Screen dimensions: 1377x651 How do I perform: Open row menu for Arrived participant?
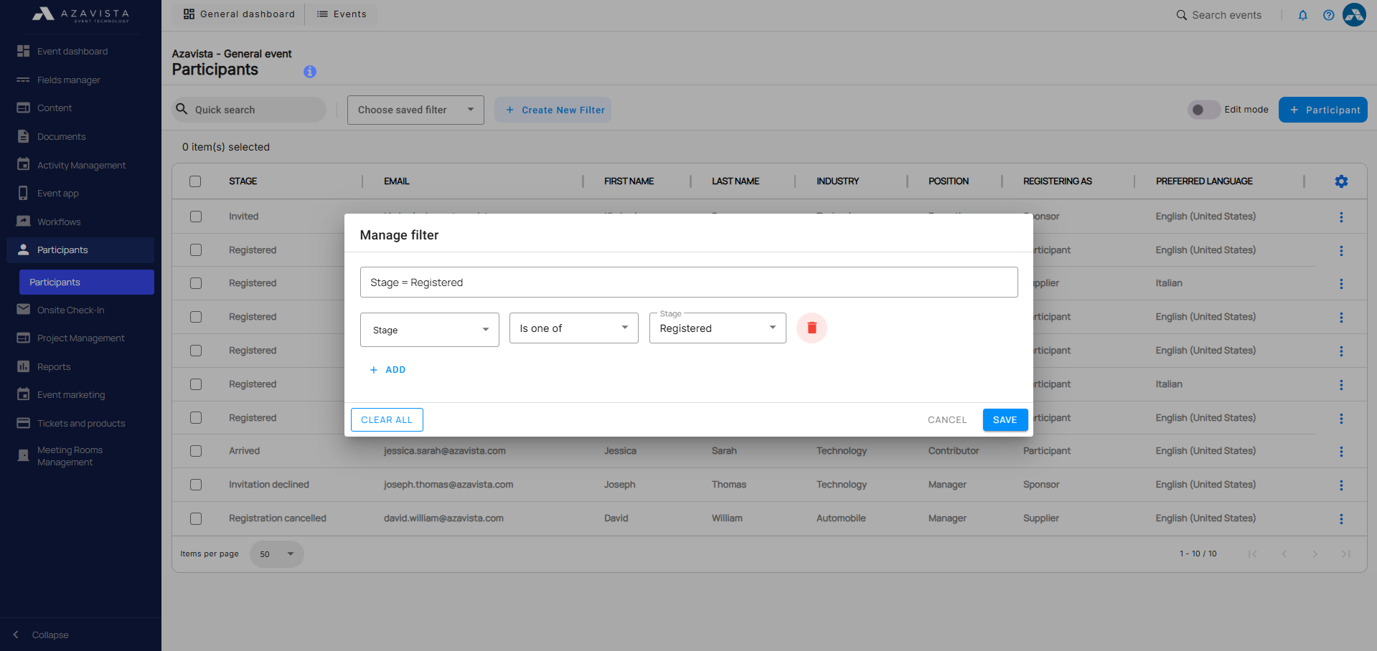[1341, 452]
